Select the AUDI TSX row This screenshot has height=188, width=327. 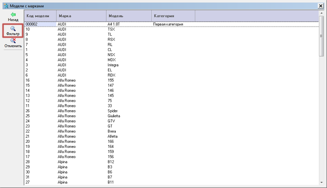pyautogui.click(x=172, y=29)
